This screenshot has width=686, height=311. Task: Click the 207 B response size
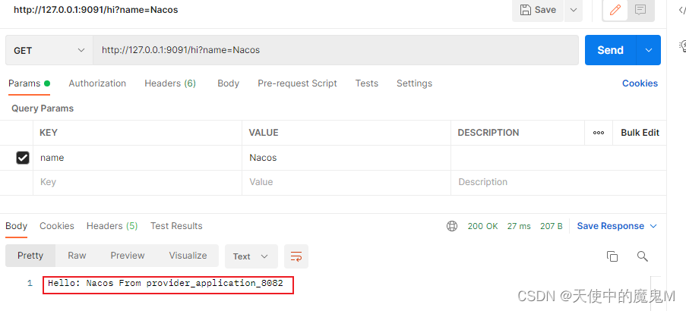[x=552, y=226]
